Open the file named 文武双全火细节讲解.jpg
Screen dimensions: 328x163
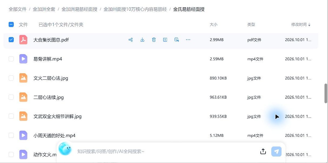tap(58, 116)
